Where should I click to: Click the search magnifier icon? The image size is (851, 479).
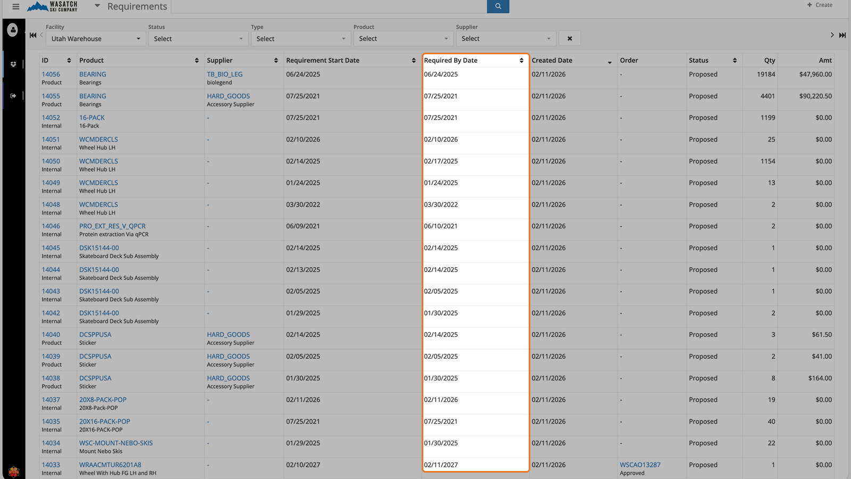[498, 6]
